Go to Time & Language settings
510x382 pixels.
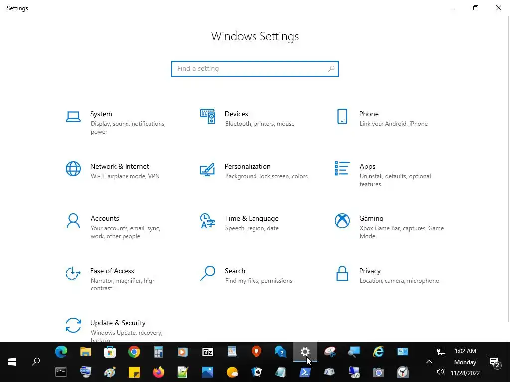252,219
